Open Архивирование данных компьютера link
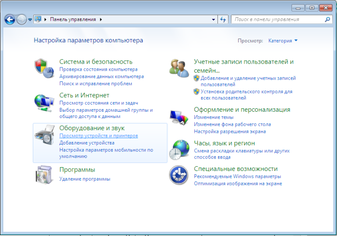Image resolution: width=337 pixels, height=236 pixels. point(102,77)
